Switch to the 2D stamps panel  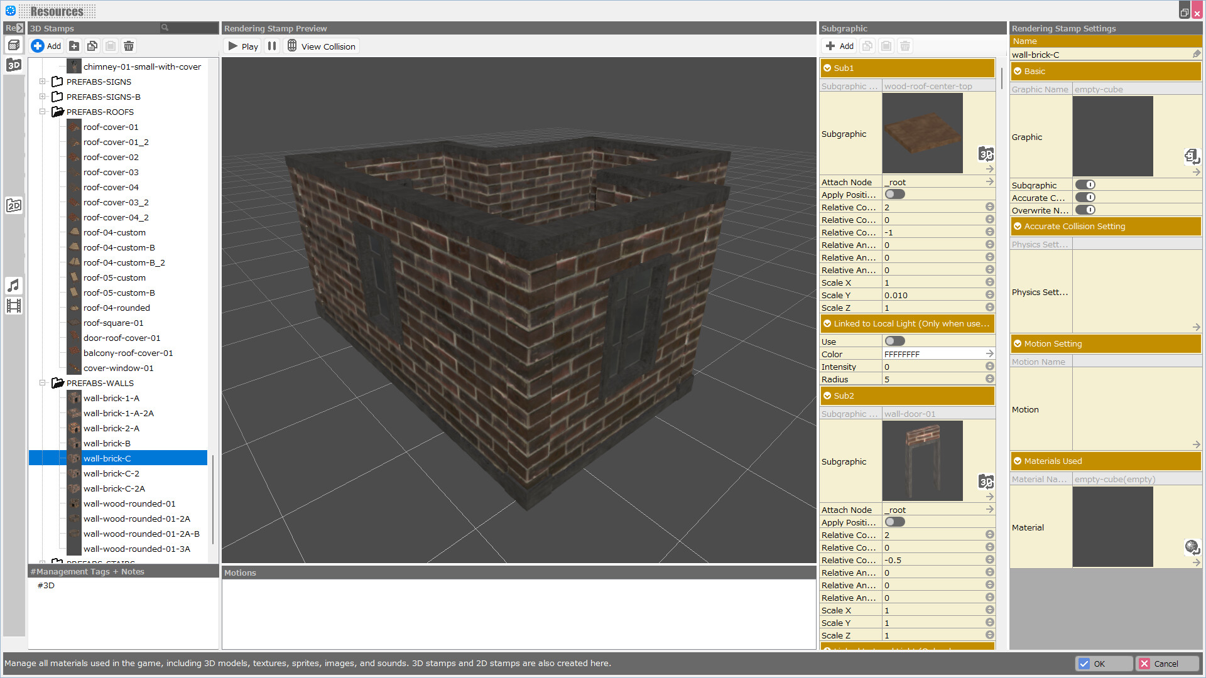(13, 205)
